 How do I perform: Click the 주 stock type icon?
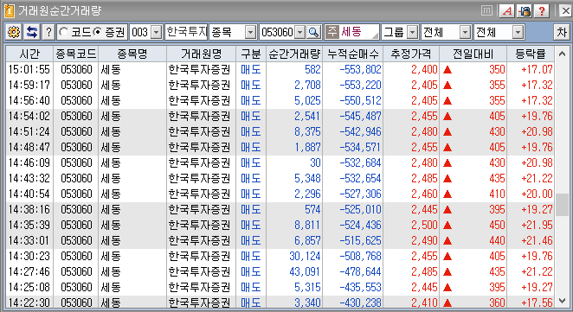(x=332, y=32)
